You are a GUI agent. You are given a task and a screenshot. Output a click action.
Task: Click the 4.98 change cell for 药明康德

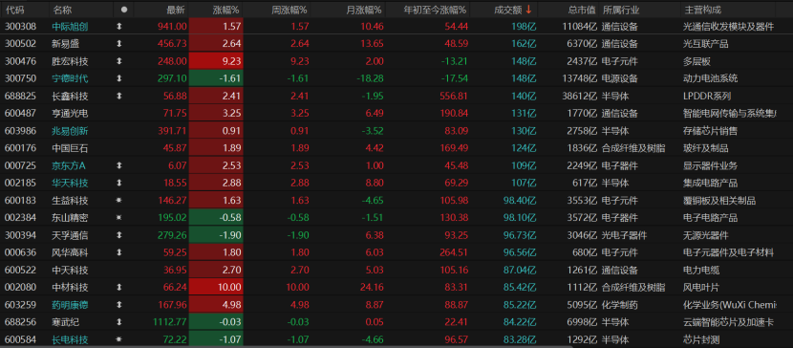point(216,305)
